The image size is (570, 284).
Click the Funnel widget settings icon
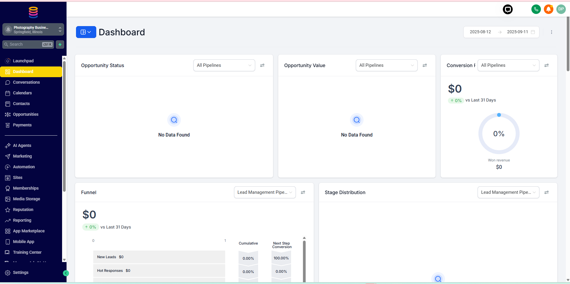[303, 192]
